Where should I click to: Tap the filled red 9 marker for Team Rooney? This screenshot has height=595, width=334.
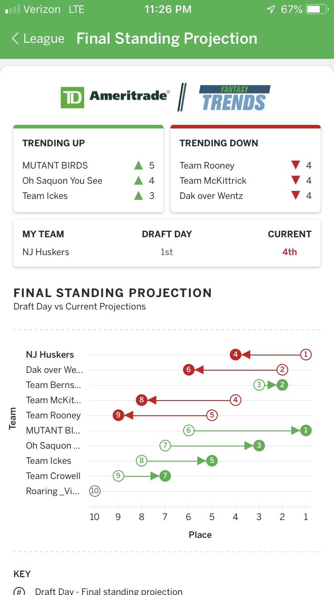(118, 415)
